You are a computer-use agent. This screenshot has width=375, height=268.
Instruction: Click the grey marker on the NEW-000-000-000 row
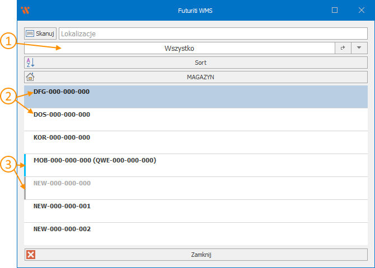(x=25, y=188)
